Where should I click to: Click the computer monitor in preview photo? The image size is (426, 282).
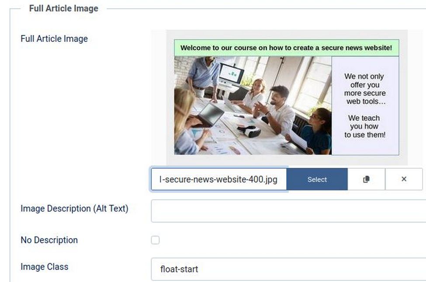coord(231,73)
